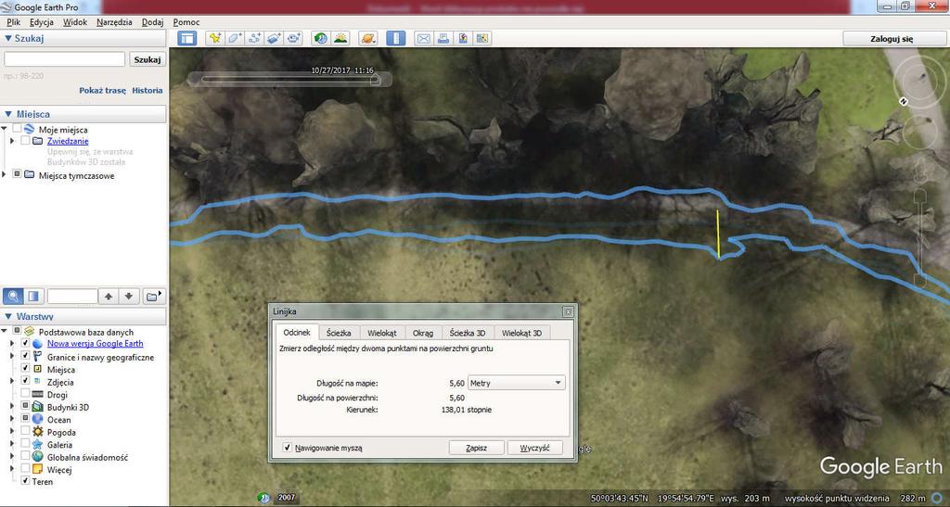This screenshot has height=507, width=950.
Task: Collapse the Szukaj panel header
Action: click(x=83, y=38)
